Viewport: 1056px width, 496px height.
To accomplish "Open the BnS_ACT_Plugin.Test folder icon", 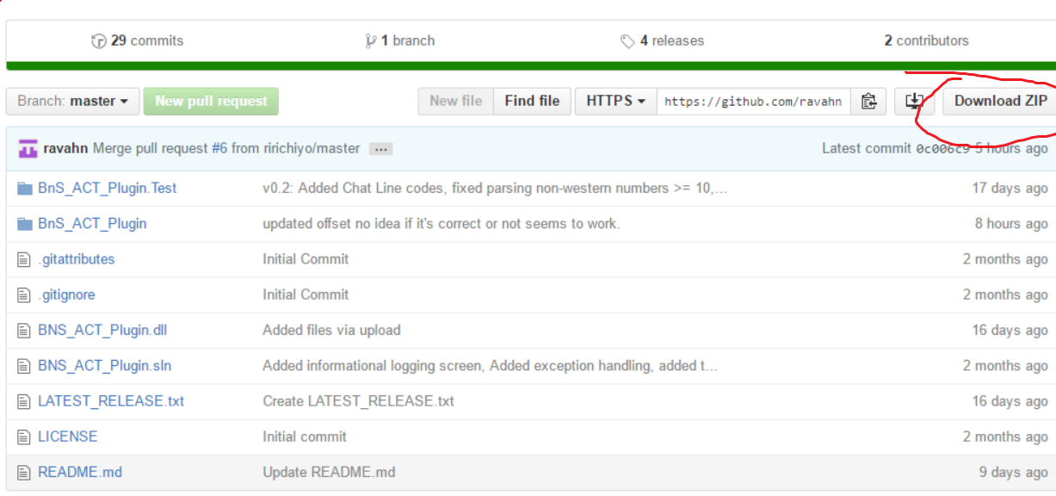I will 24,188.
